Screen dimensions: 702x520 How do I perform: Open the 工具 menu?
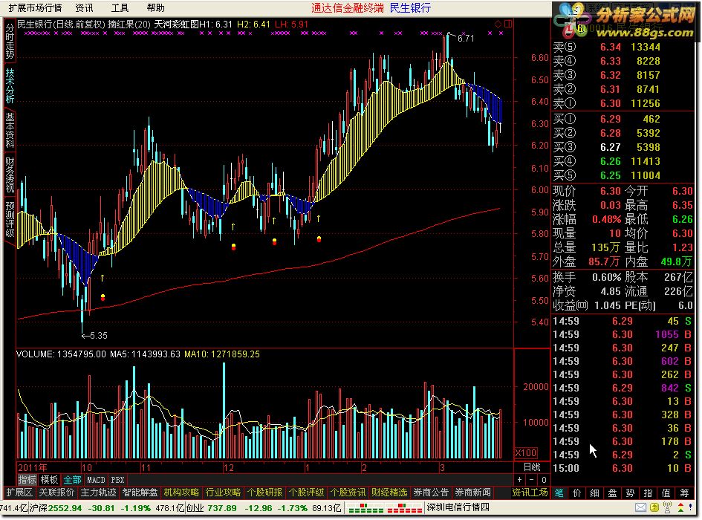click(120, 7)
